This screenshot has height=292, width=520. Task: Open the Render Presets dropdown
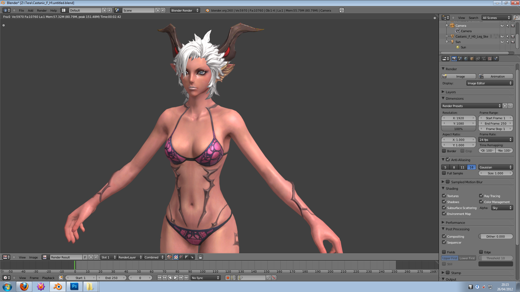click(x=472, y=106)
